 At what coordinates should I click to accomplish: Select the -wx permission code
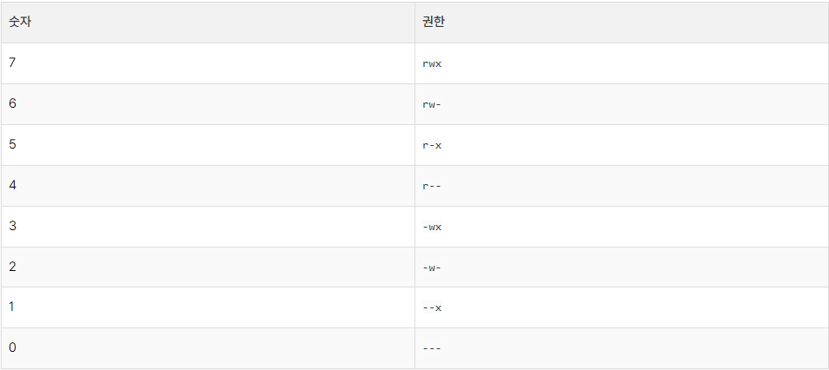point(432,227)
